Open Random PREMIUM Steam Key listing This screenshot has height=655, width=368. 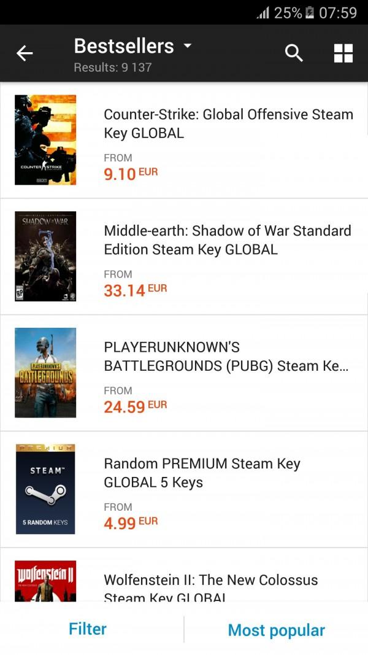[202, 473]
